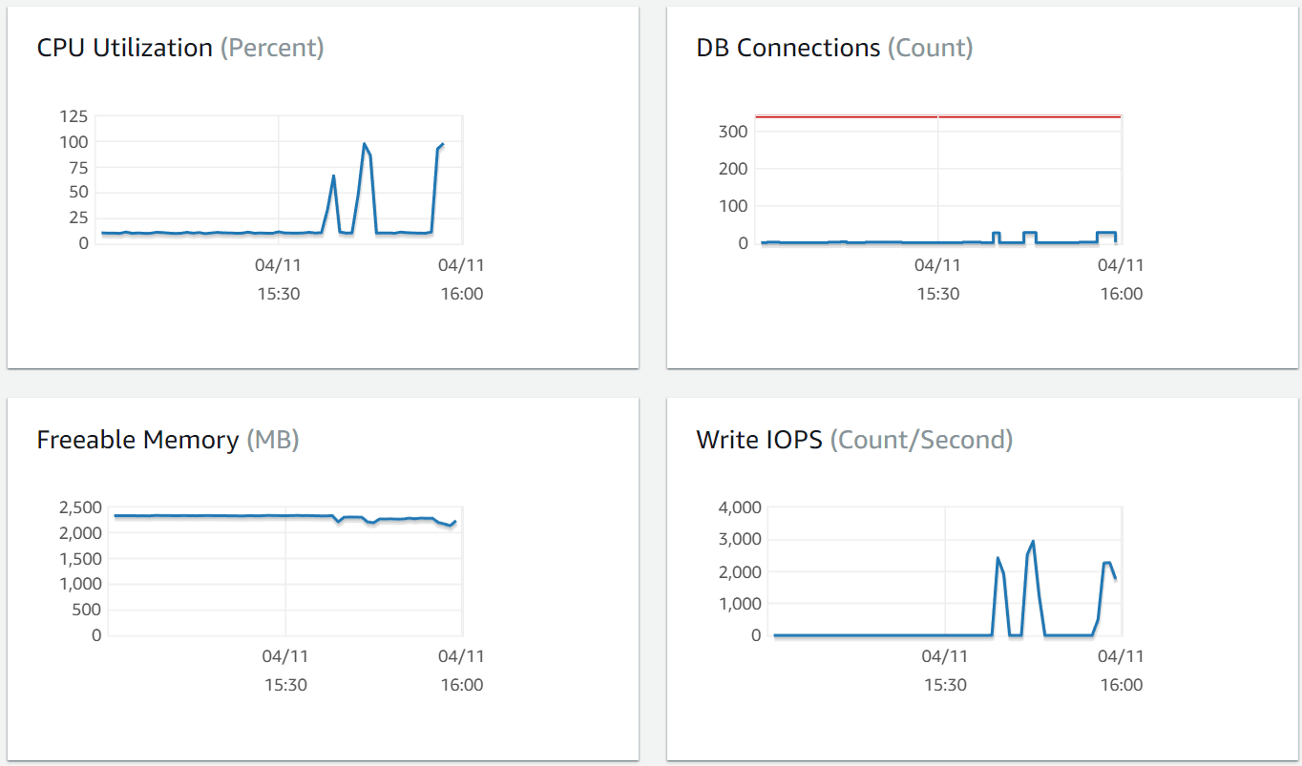The image size is (1302, 766).
Task: Click the red threshold line in DB Connections
Action: pos(859,116)
